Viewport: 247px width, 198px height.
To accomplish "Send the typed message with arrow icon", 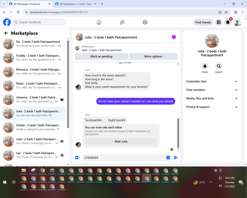I will pyautogui.click(x=176, y=157).
